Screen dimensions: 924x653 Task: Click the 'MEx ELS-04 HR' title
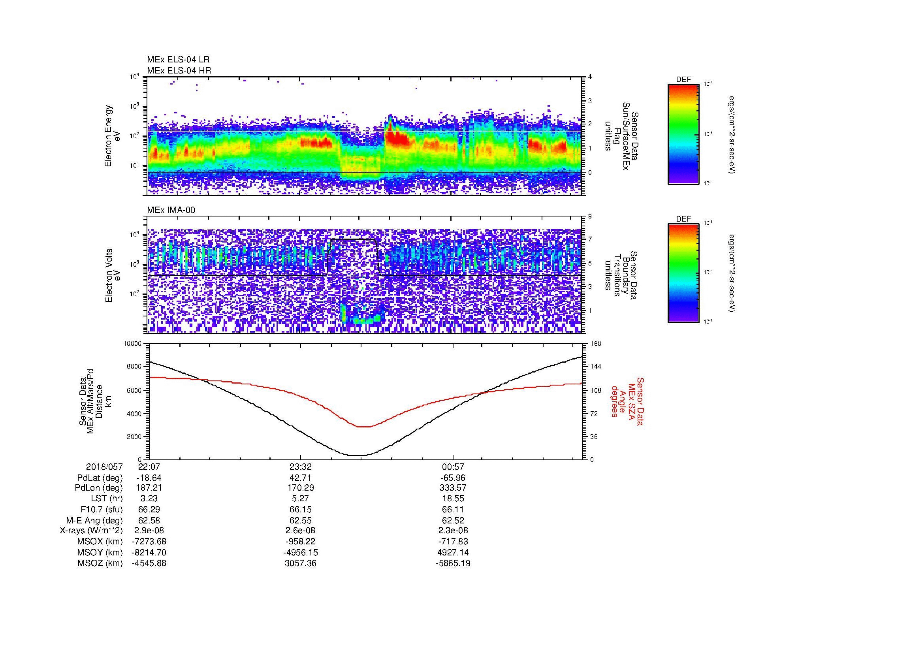[x=179, y=70]
